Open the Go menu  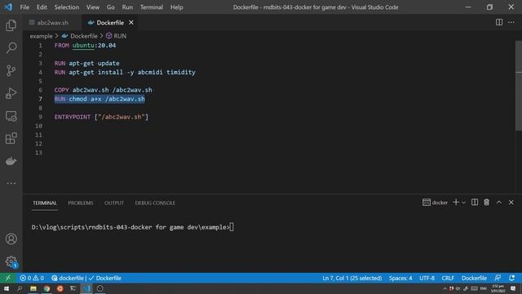[x=111, y=7]
